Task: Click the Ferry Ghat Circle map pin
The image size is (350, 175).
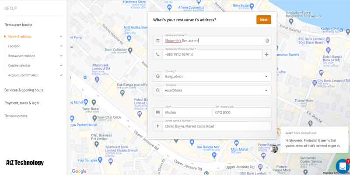Action: pyautogui.click(x=94, y=118)
